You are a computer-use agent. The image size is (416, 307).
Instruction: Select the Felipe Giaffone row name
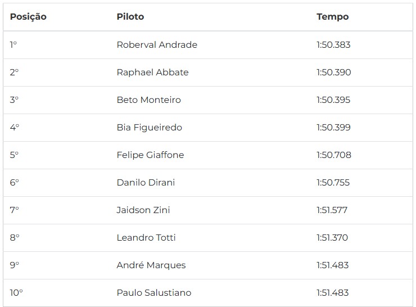[150, 155]
